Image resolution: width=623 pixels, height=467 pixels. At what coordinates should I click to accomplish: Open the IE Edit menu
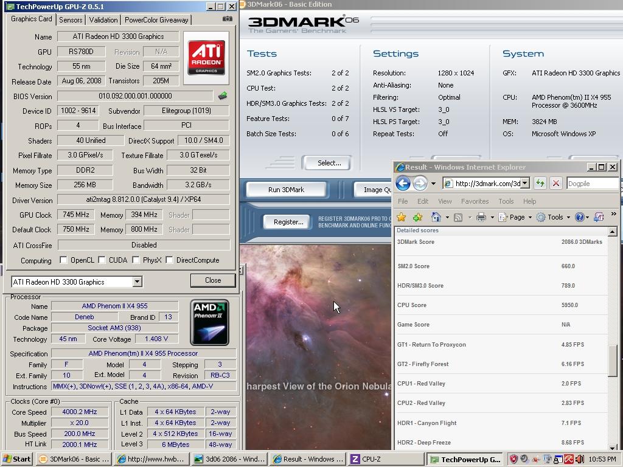(423, 201)
